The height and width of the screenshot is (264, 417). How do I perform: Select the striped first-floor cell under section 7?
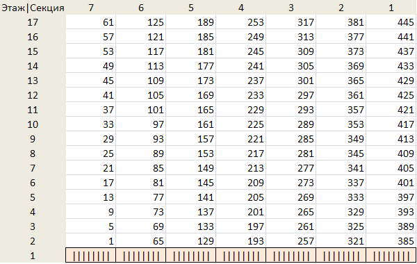coord(90,256)
